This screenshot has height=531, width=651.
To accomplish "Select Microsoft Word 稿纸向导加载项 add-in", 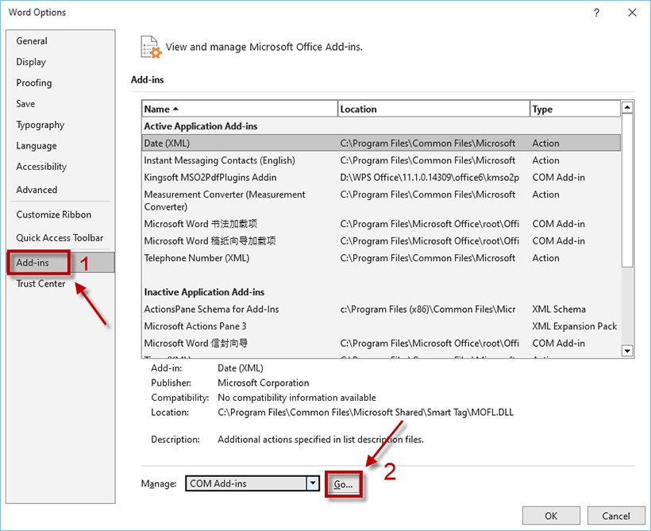I will 381,240.
